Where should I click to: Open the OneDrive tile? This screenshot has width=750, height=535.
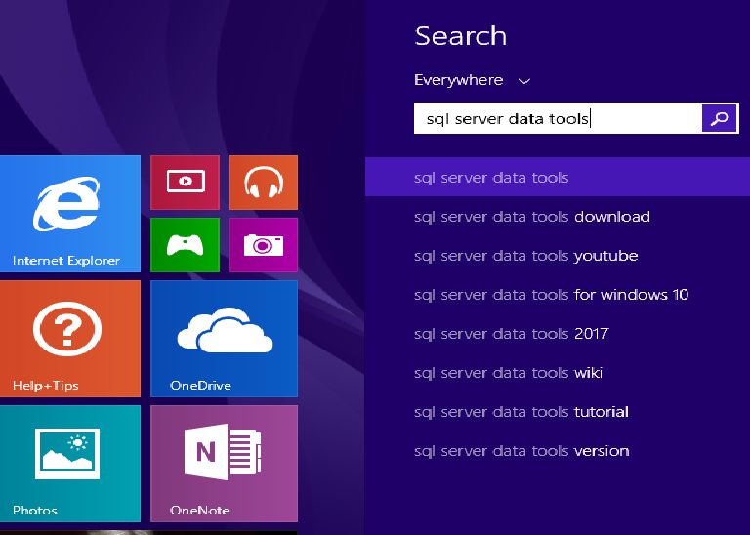coord(224,339)
